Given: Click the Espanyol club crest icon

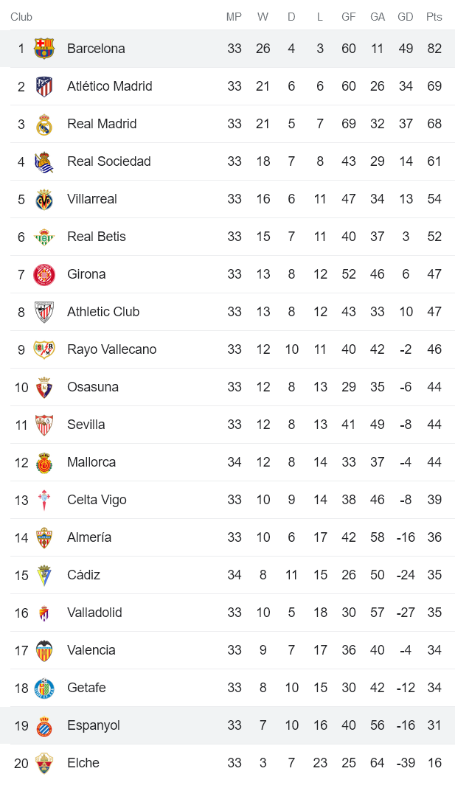Looking at the screenshot, I should pyautogui.click(x=44, y=725).
